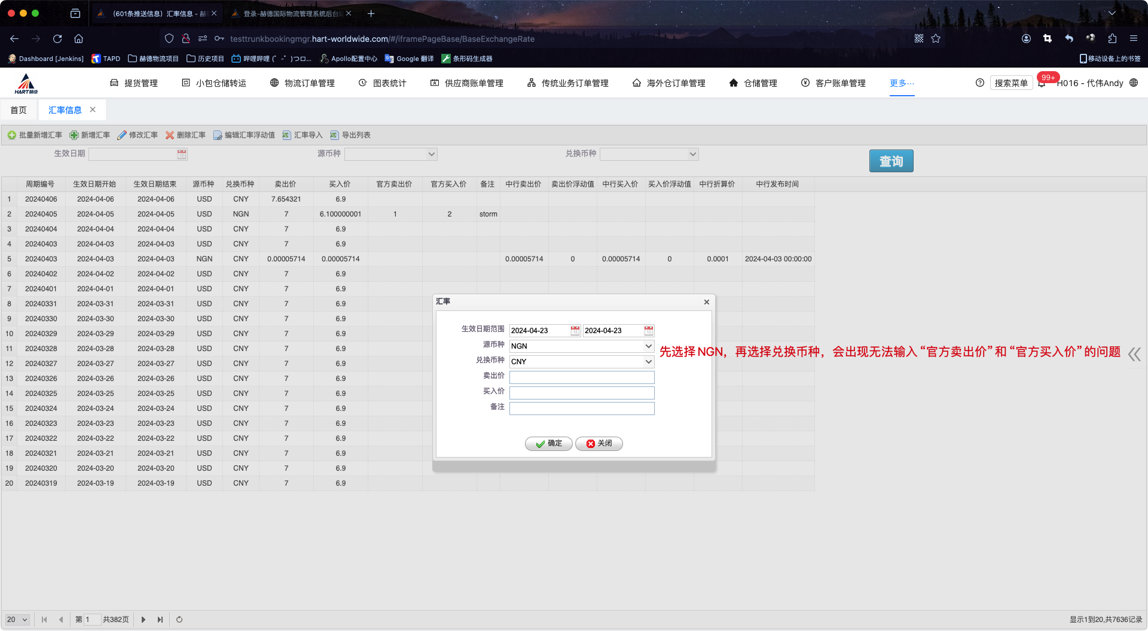Open the 仓储管理 menu
The width and height of the screenshot is (1148, 631).
[x=753, y=83]
